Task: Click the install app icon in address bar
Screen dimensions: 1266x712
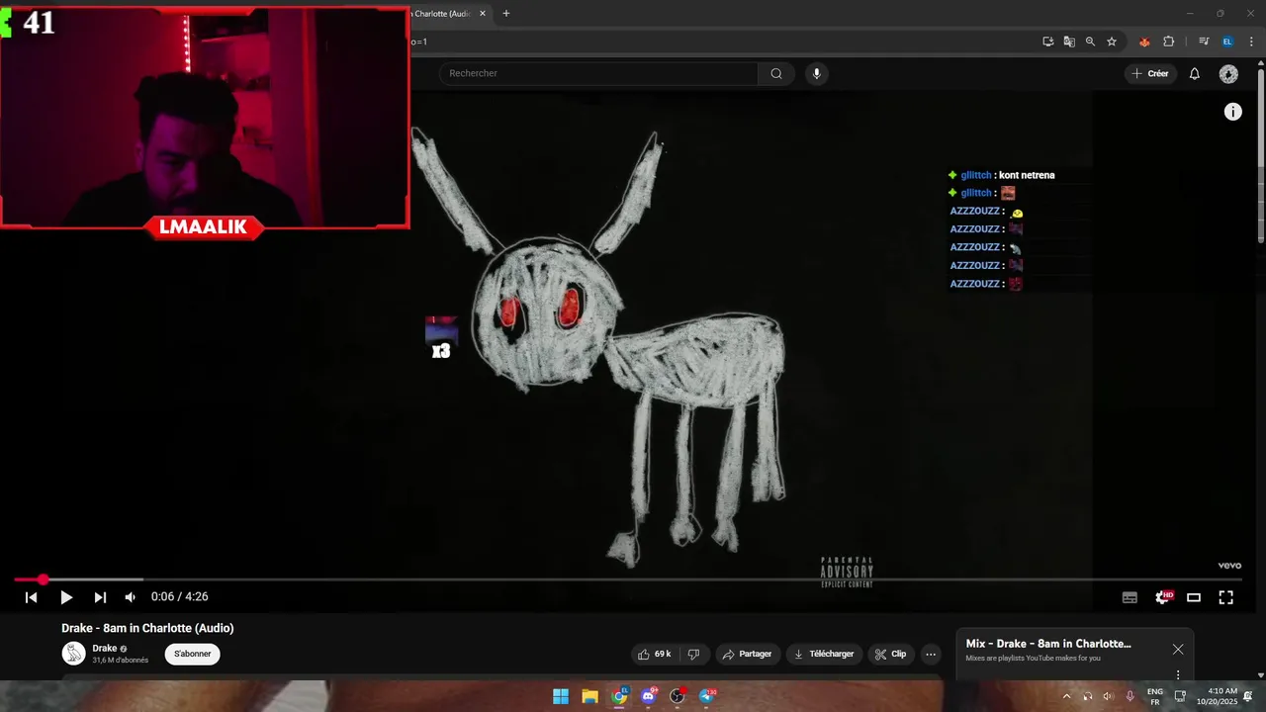Action: click(1048, 42)
